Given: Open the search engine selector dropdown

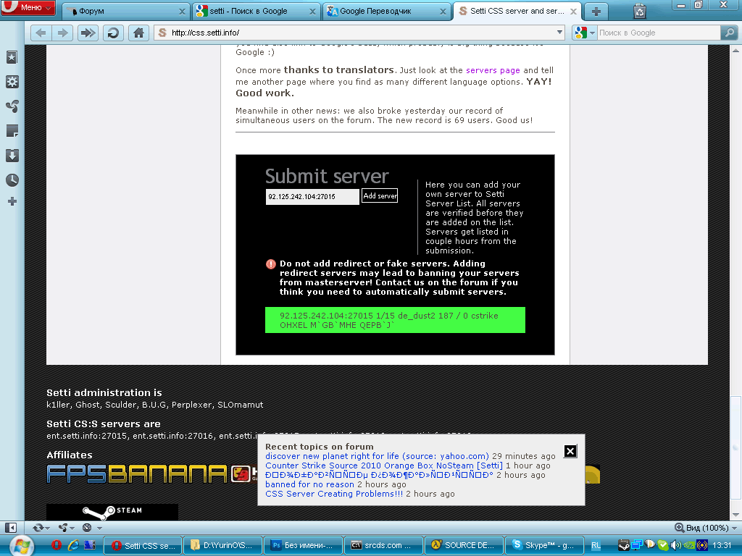Looking at the screenshot, I should (x=585, y=33).
